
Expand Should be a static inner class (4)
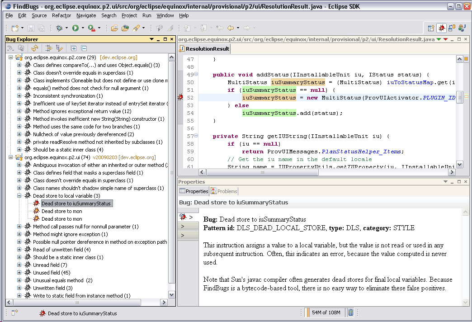tap(19, 149)
